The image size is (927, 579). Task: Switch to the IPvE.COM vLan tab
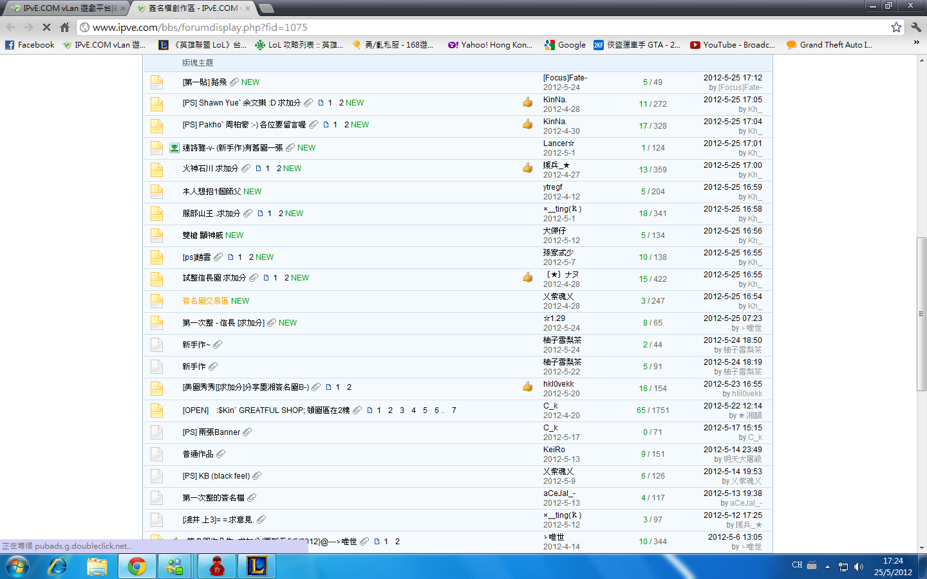(64, 8)
